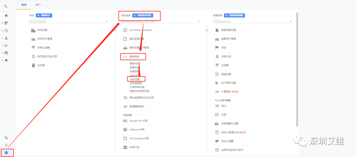The height and width of the screenshot is (157, 356).
Task: Click the 跟踪信息 code brackets icon
Action: [x=125, y=57]
